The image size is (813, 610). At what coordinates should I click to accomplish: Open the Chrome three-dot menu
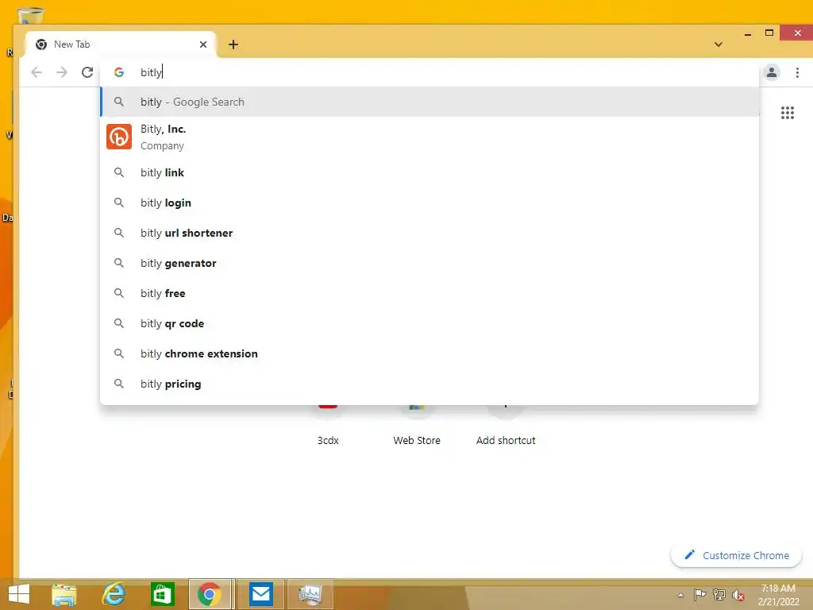(797, 72)
